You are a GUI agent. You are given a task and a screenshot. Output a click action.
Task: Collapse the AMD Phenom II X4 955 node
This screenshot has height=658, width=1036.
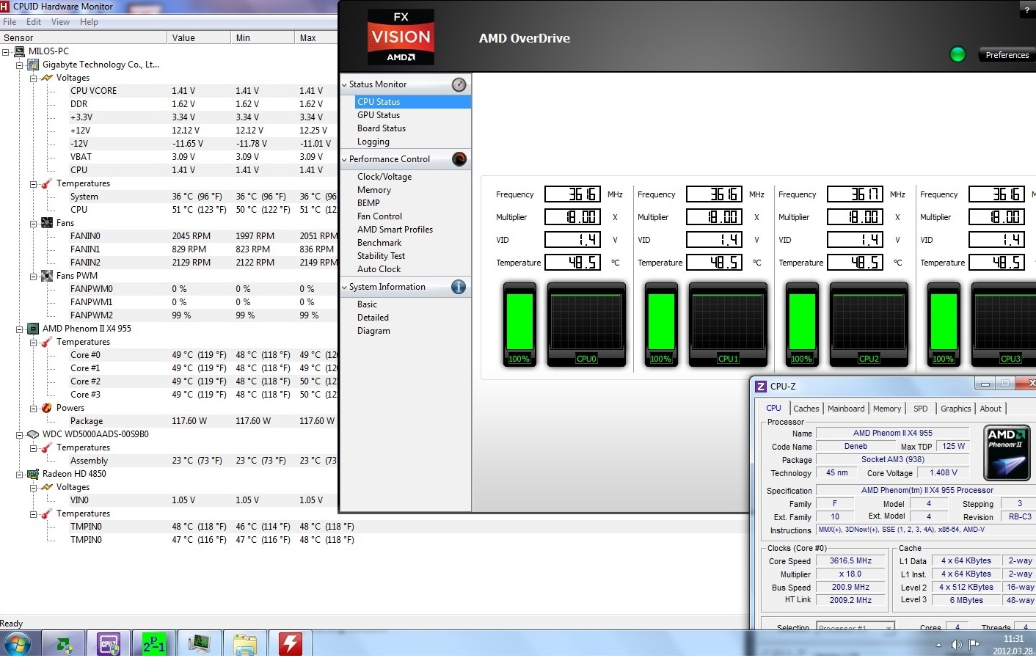(x=20, y=329)
